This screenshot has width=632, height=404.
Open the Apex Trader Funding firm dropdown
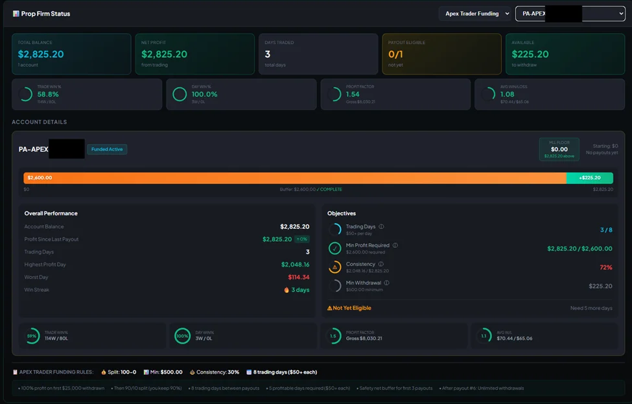(474, 14)
